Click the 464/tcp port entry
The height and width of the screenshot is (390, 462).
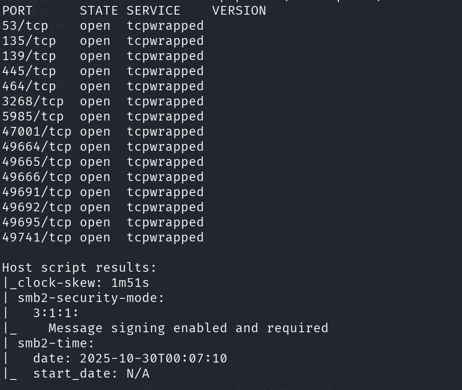coord(29,86)
